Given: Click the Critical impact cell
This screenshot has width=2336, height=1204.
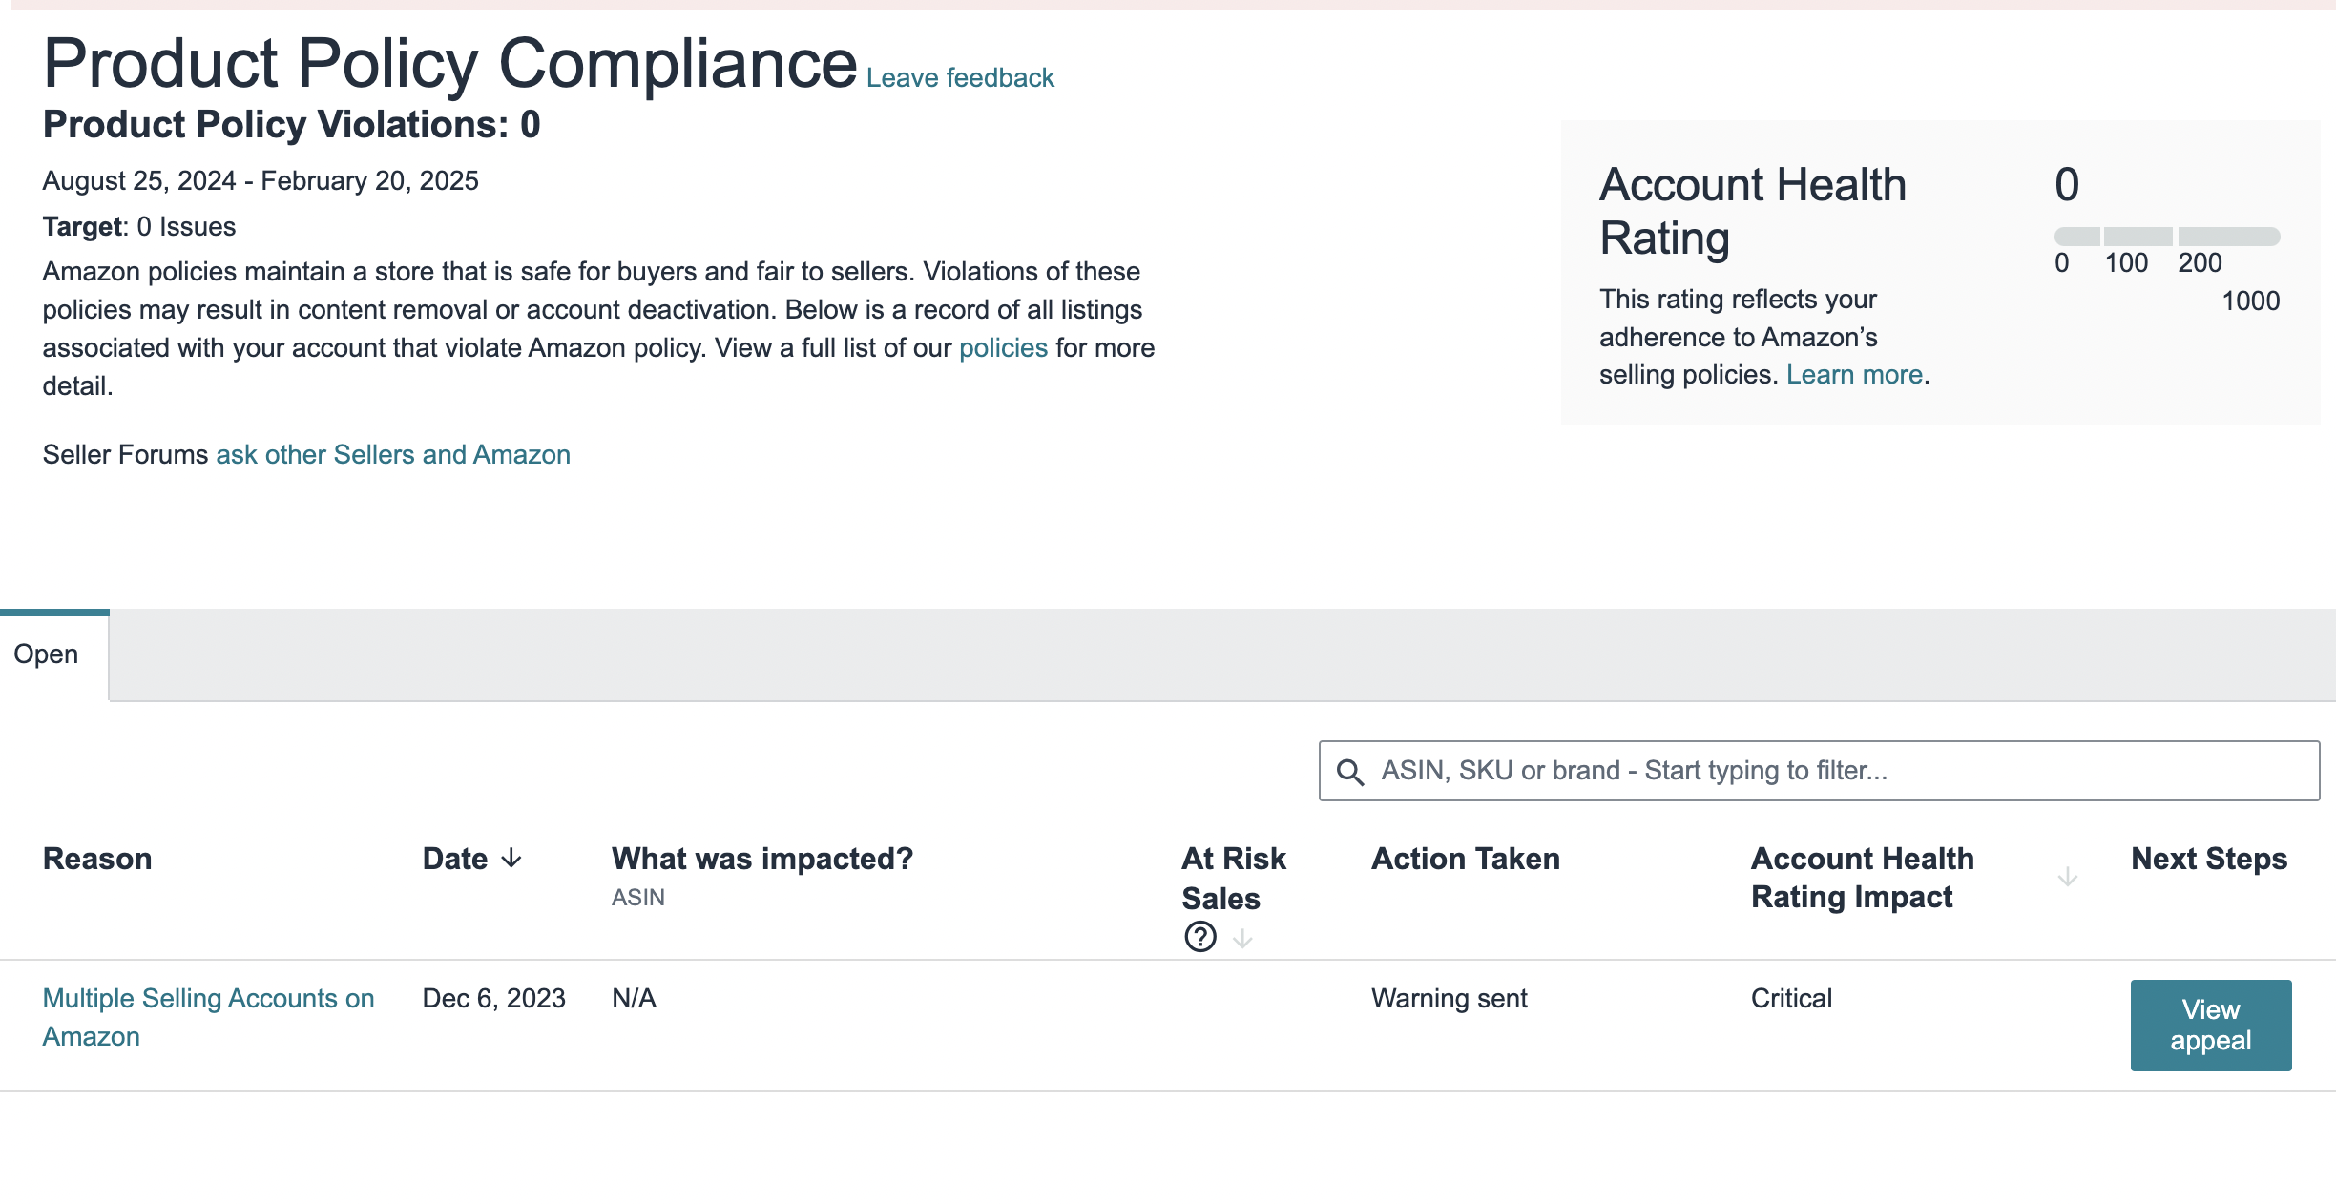Looking at the screenshot, I should pos(1791,999).
